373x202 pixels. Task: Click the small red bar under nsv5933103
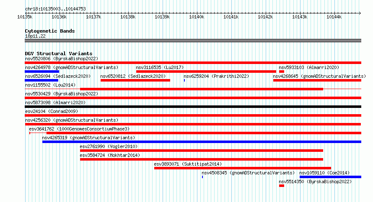[x=282, y=72]
